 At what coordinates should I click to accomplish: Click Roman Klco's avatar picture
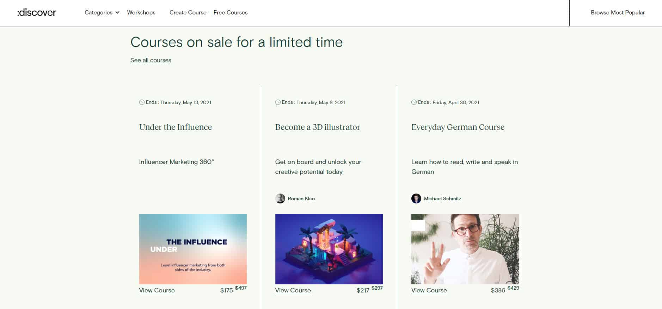[280, 198]
